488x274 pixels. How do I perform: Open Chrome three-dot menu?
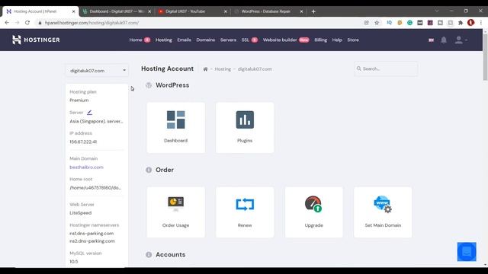coord(481,23)
